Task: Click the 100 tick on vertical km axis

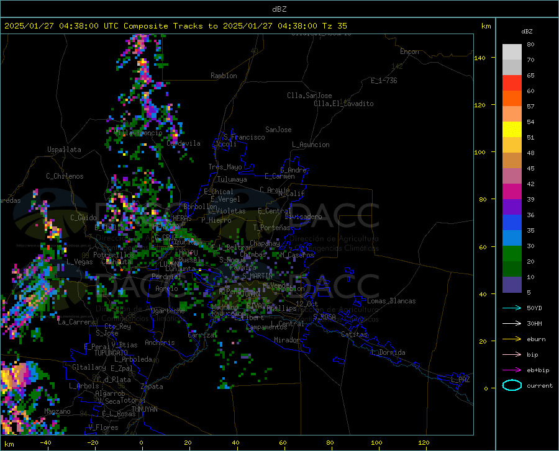Action: click(479, 153)
